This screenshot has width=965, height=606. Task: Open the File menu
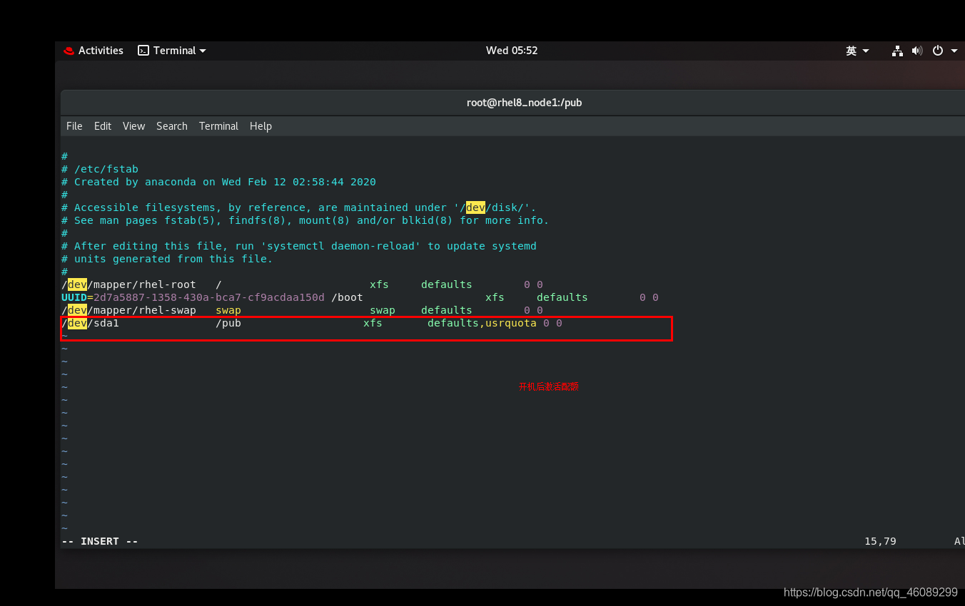click(74, 126)
